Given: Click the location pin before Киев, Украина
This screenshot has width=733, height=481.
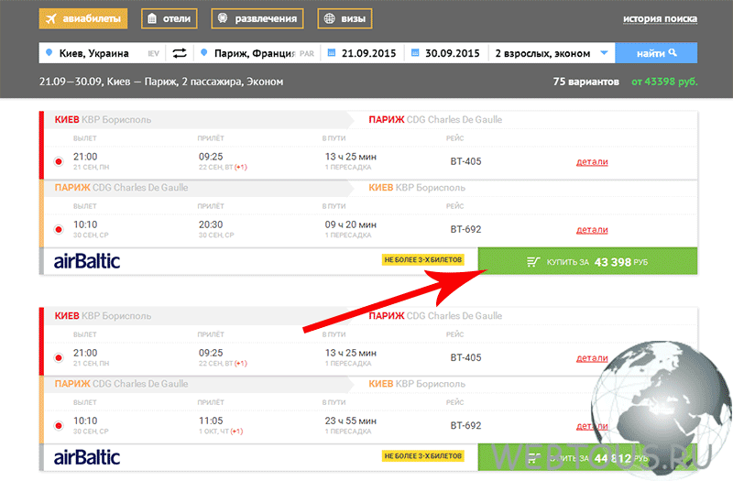Looking at the screenshot, I should pos(49,53).
